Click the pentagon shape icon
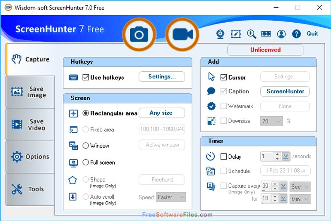This screenshot has width=331, height=221. [x=72, y=180]
